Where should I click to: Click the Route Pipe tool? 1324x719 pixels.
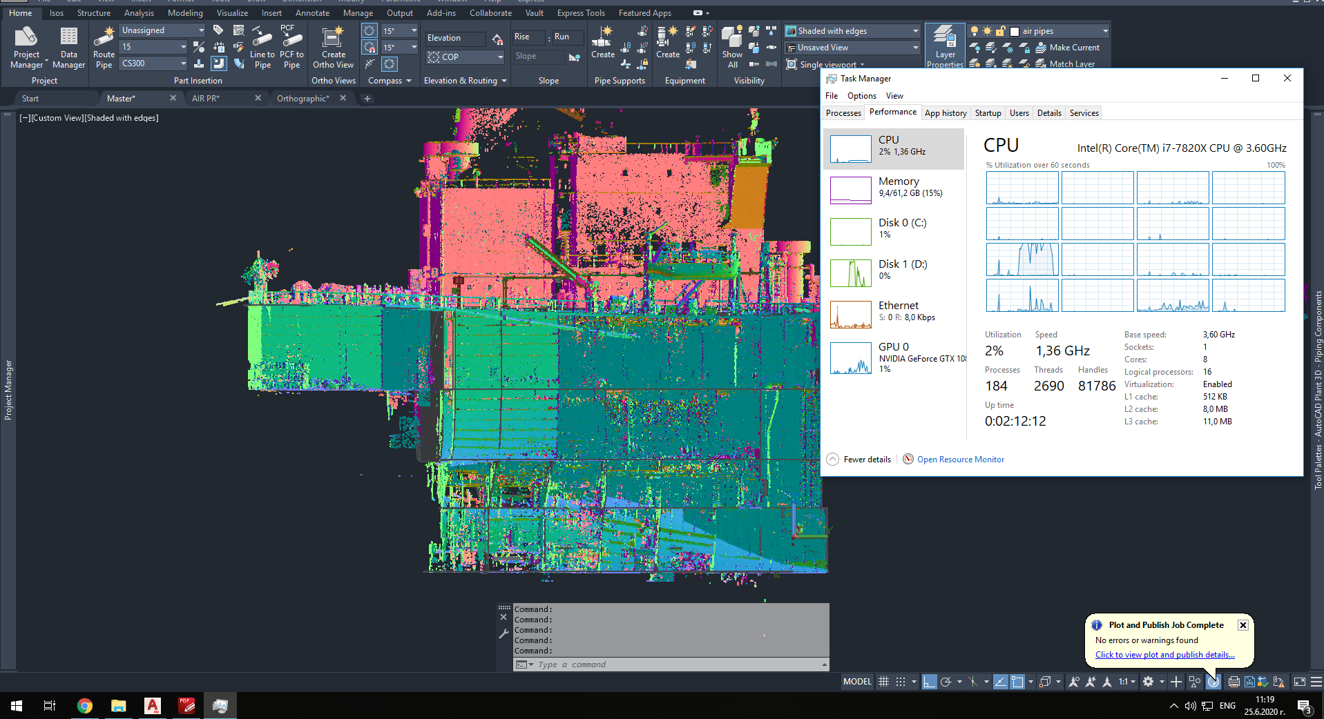coord(104,47)
